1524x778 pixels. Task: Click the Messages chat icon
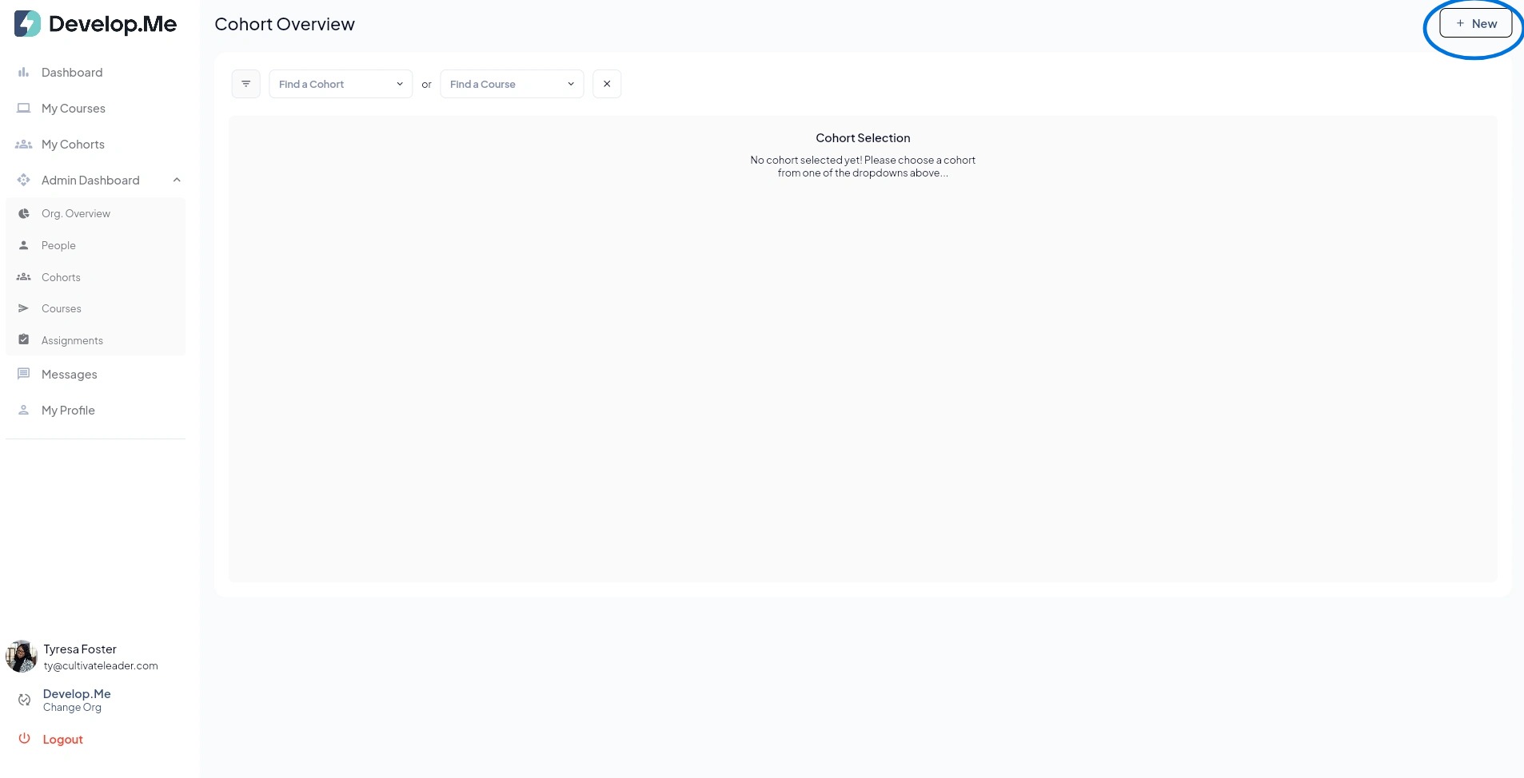pyautogui.click(x=24, y=374)
